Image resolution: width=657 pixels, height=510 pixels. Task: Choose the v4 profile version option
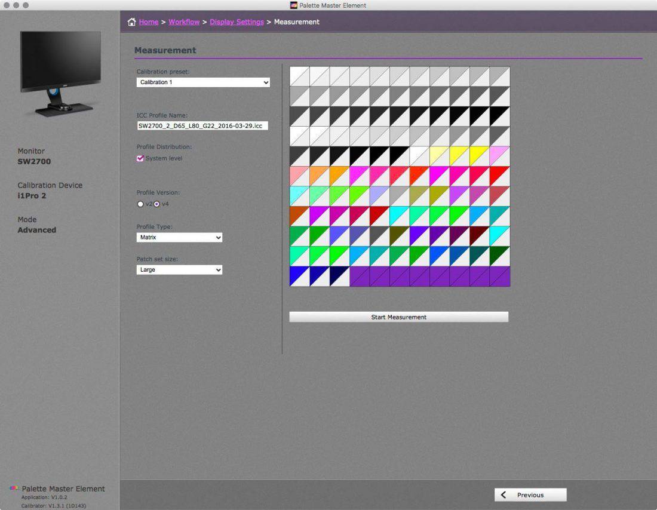pyautogui.click(x=157, y=204)
